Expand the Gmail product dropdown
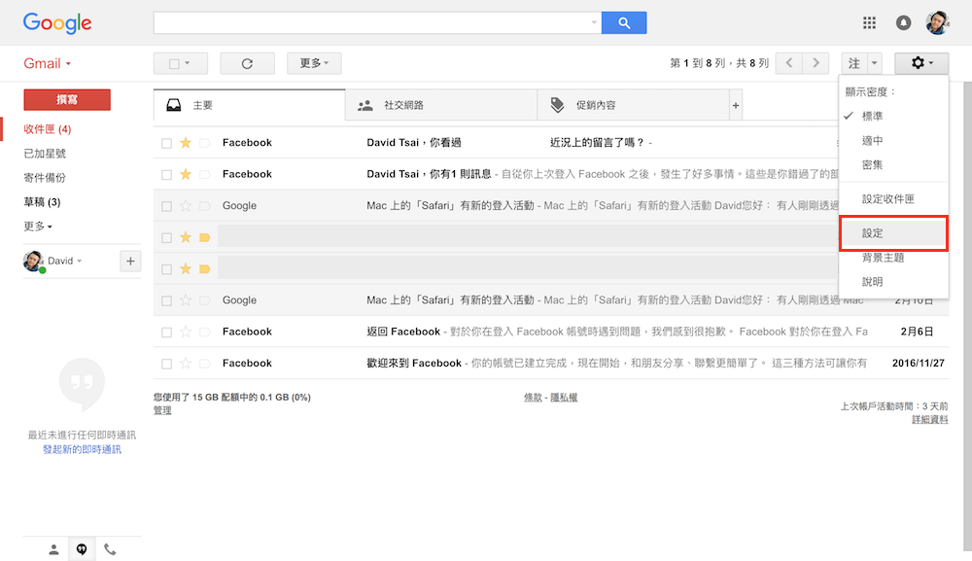Screen dimensions: 972x561 click(48, 63)
